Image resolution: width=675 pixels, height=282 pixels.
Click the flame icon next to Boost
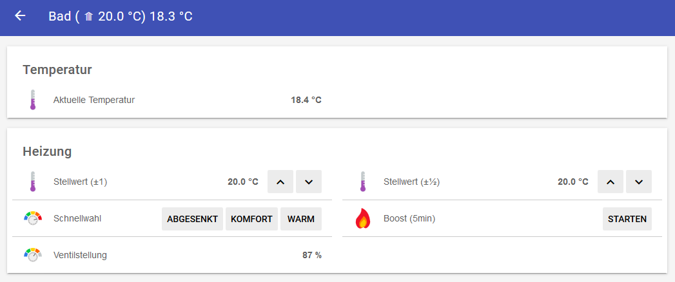tap(363, 219)
